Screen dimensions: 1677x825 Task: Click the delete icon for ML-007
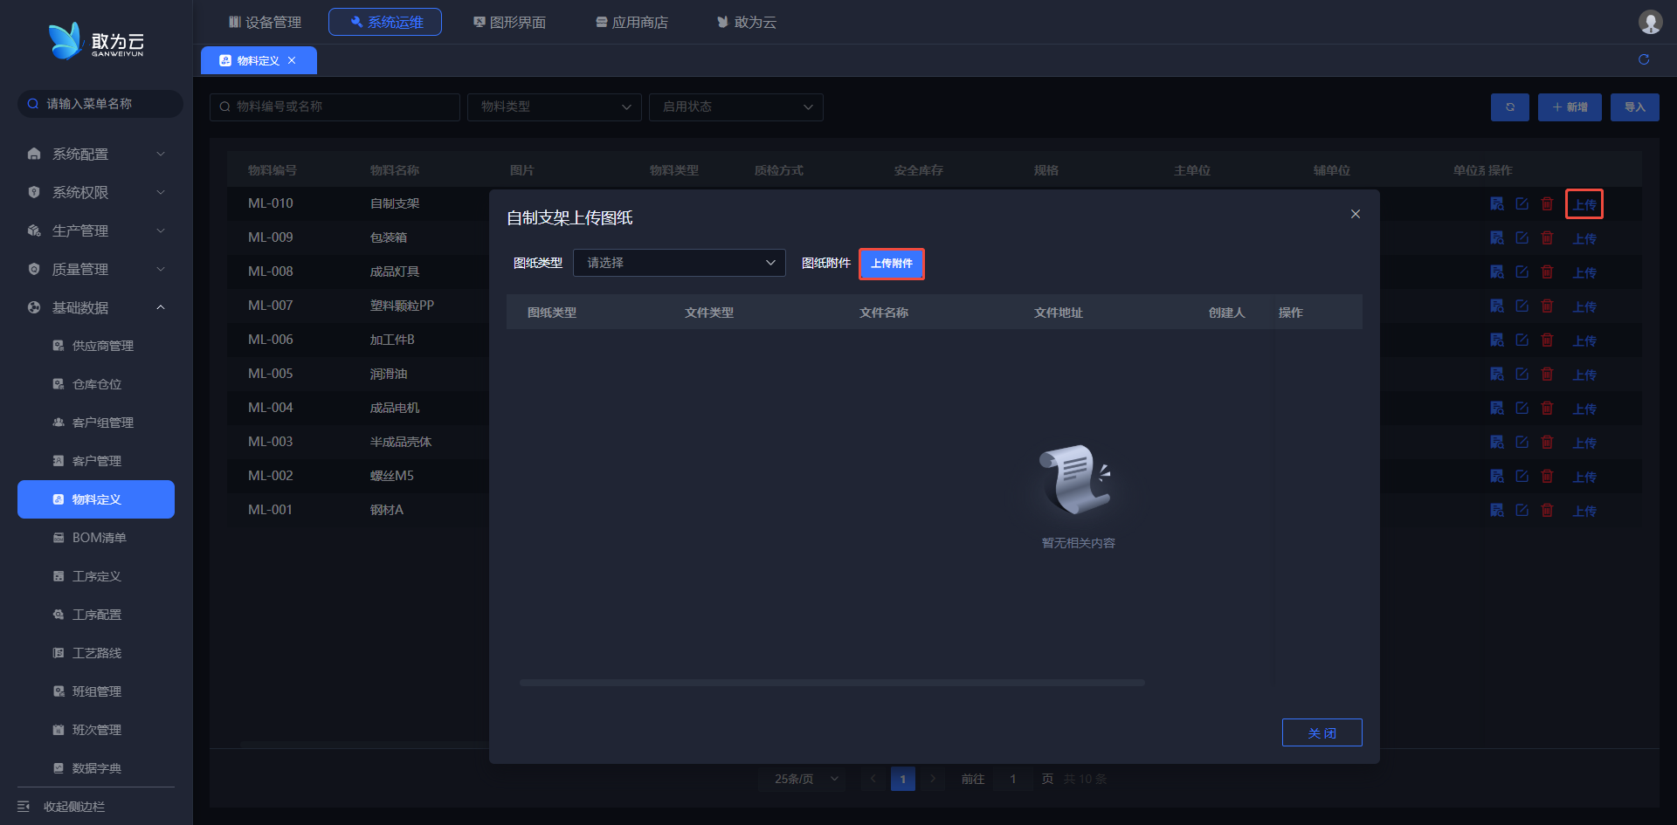(x=1547, y=306)
